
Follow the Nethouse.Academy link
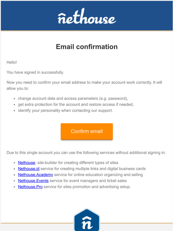coord(35,175)
